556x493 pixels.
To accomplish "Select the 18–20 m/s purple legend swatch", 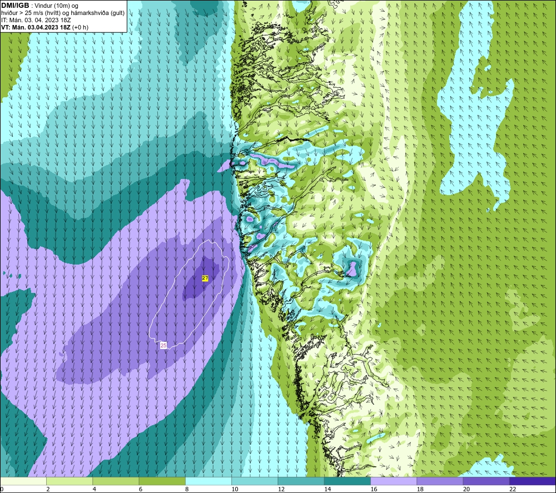I will [x=440, y=481].
